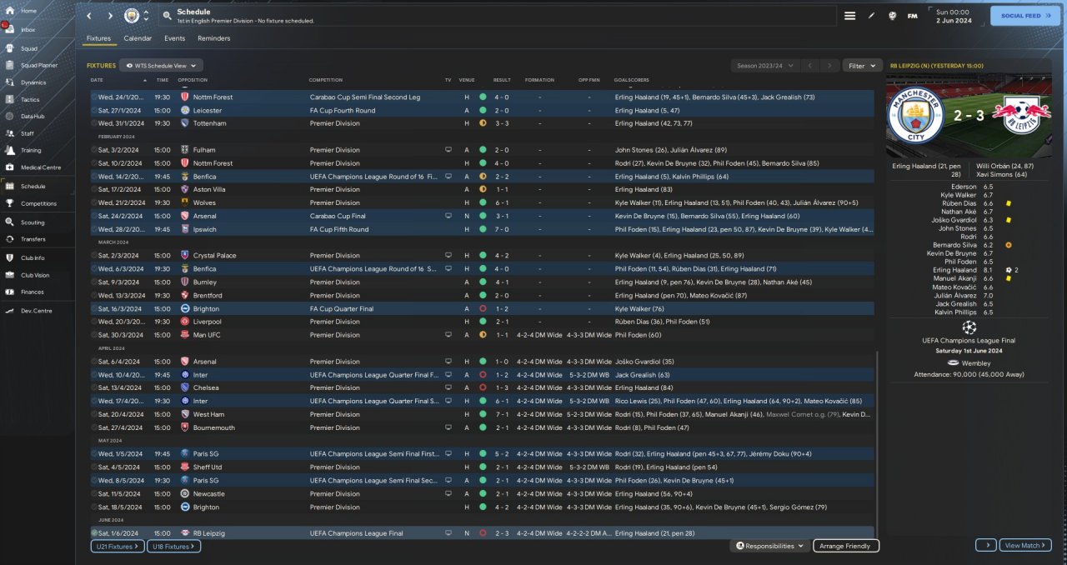
Task: Expand the Season 2023/24 selector
Action: (x=764, y=65)
